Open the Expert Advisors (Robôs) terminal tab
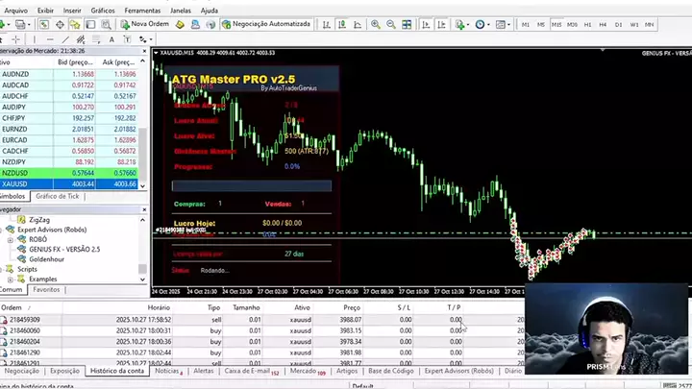 coord(458,371)
